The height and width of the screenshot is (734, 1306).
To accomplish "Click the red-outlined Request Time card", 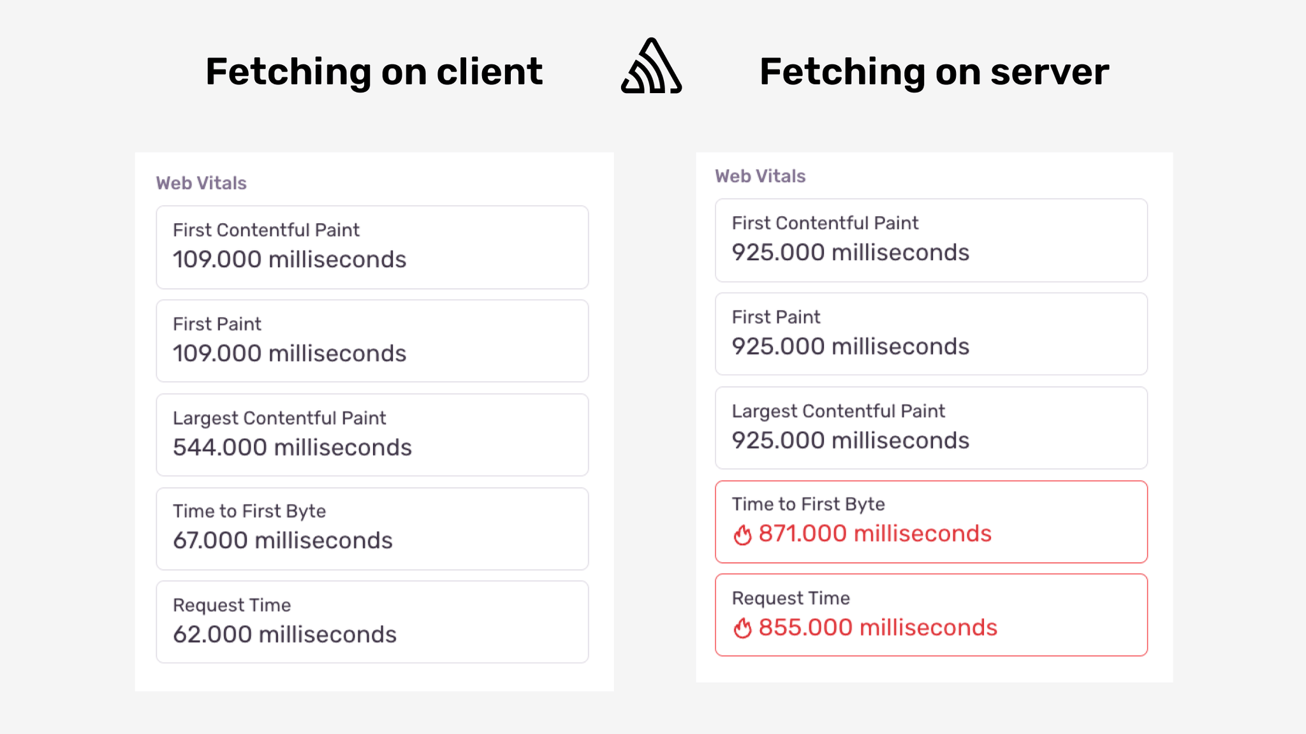I will click(931, 615).
